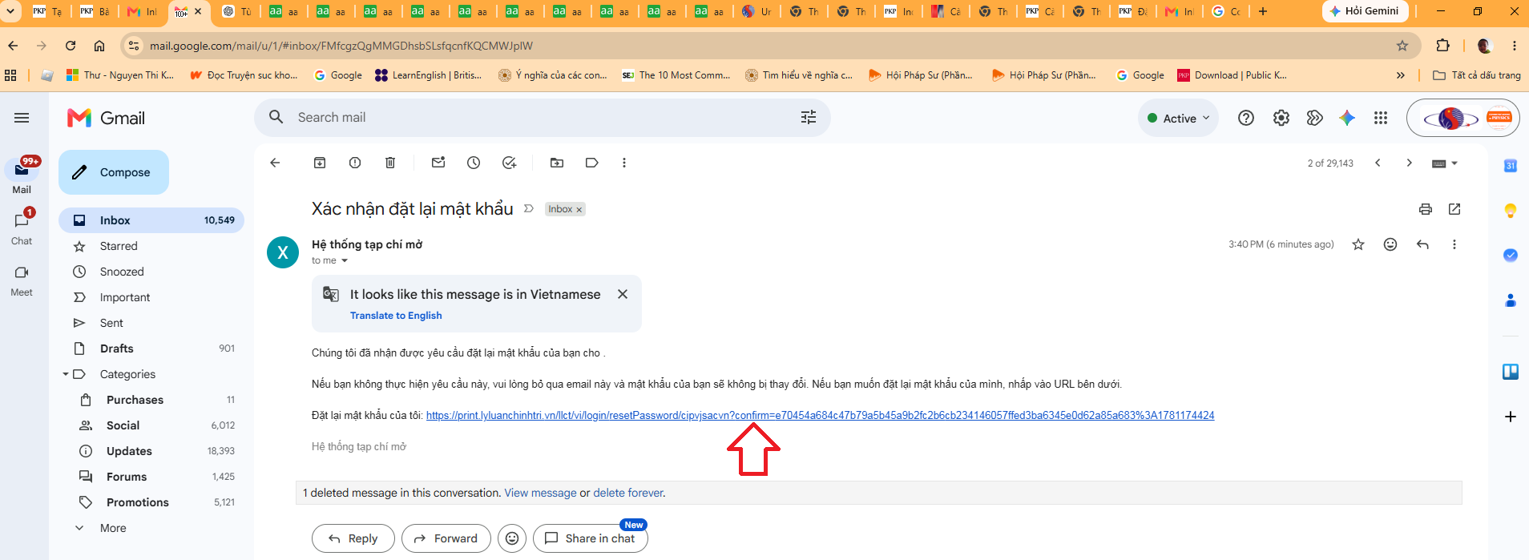
Task: Snooze this email with the clock icon
Action: (x=474, y=163)
